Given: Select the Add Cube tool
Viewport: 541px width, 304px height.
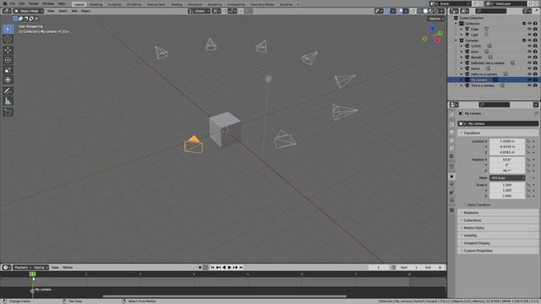Looking at the screenshot, I should click(8, 112).
